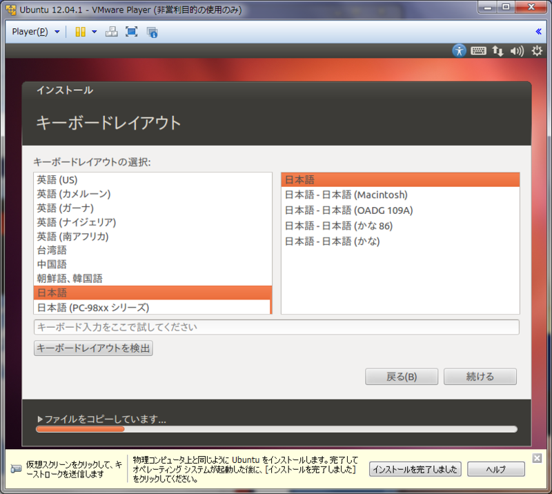The height and width of the screenshot is (494, 552).
Task: Open the Player(P) menu
Action: tap(31, 31)
